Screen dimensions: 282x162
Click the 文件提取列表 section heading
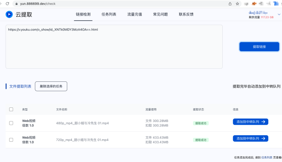click(20, 86)
